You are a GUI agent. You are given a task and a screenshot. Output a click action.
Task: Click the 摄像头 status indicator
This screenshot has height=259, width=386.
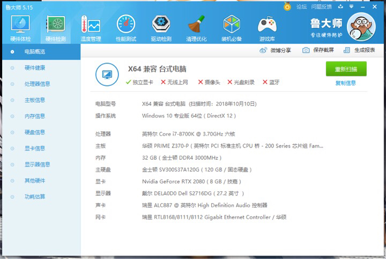click(x=209, y=82)
